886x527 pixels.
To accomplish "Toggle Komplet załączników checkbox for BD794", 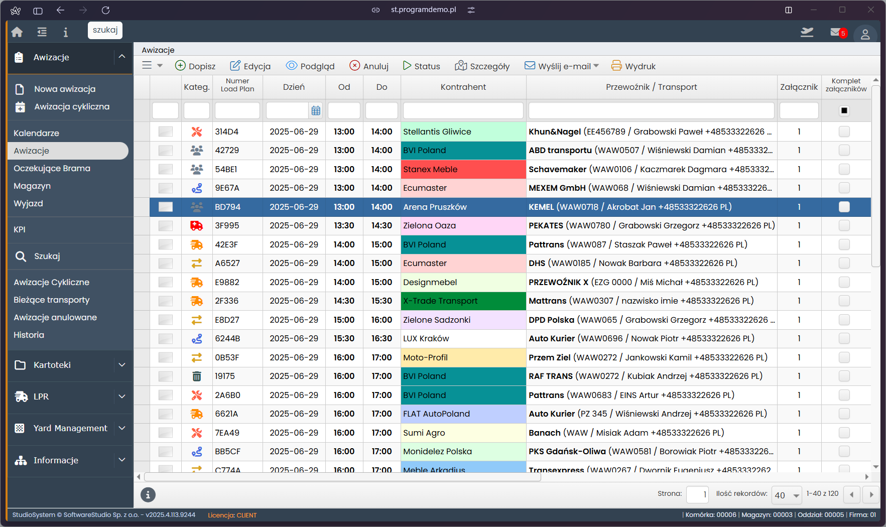I will tap(844, 207).
